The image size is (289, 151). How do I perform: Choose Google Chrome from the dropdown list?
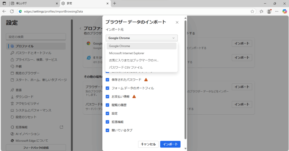(x=142, y=46)
